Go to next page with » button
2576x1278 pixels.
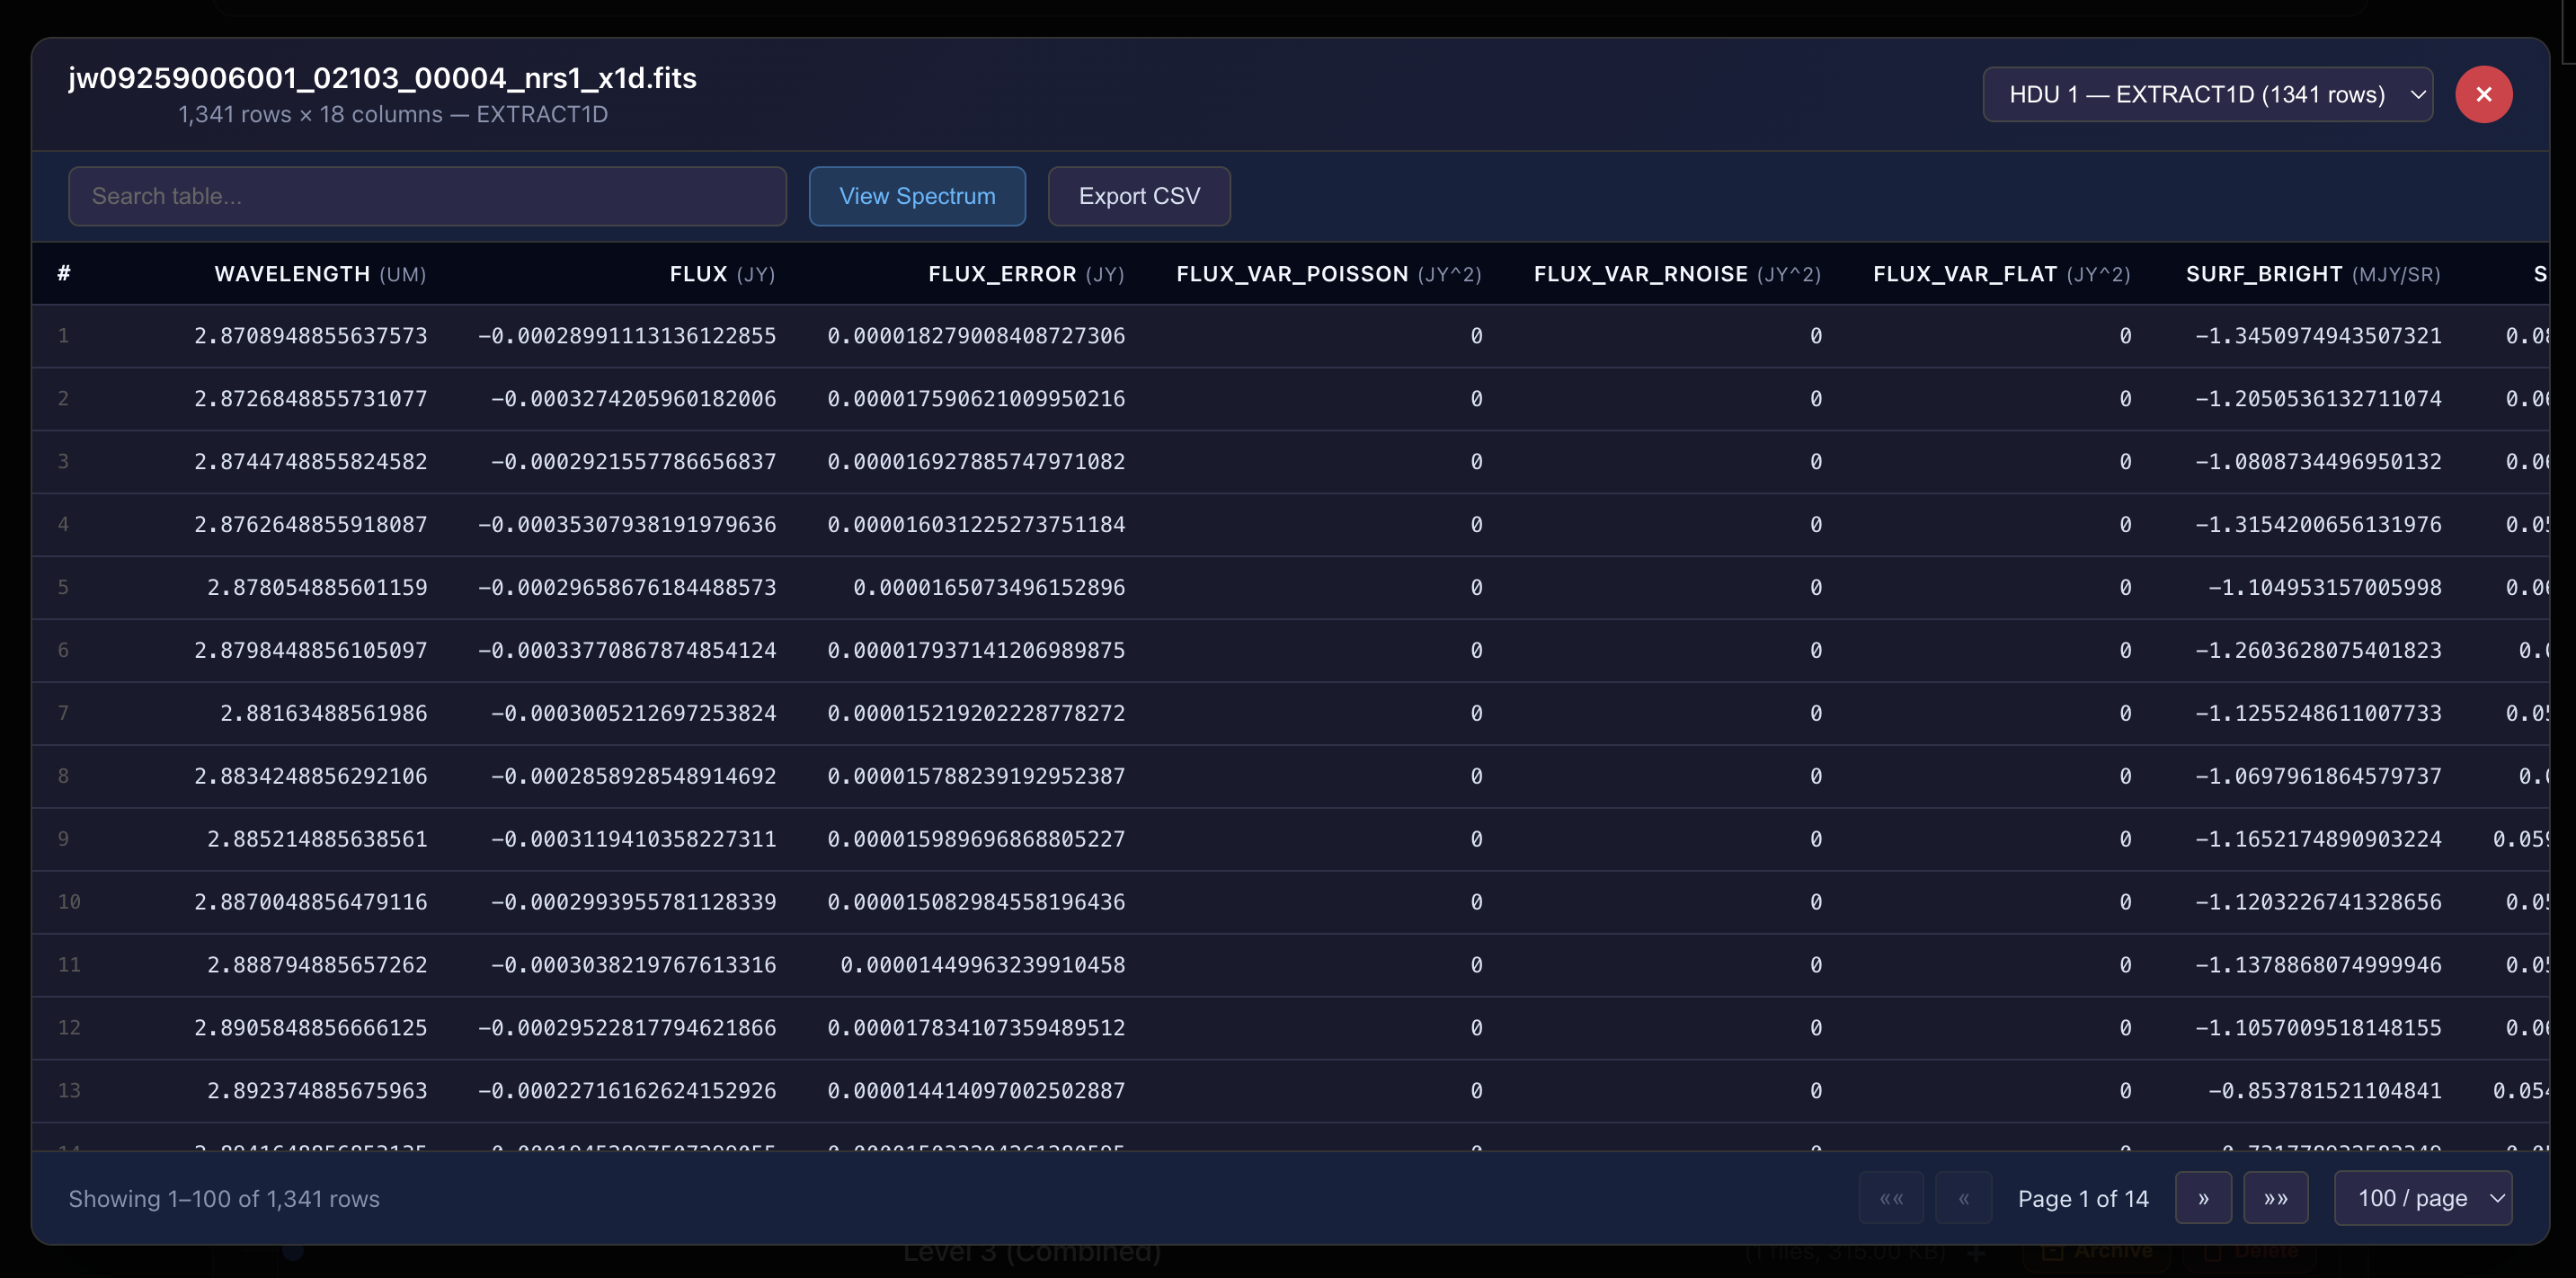2203,1198
